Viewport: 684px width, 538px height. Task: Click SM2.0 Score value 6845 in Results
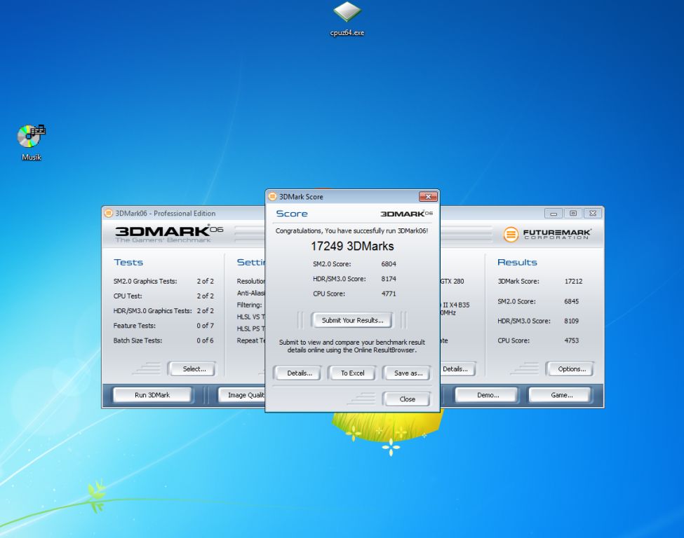click(x=571, y=301)
